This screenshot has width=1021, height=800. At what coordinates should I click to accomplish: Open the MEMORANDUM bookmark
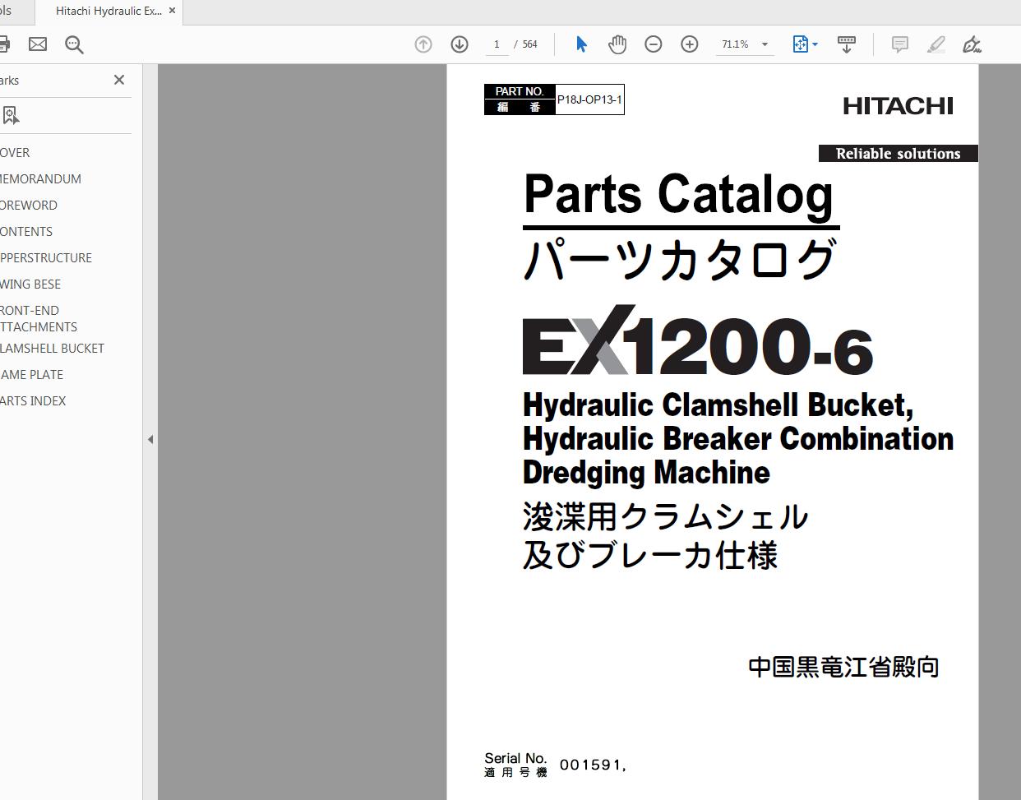pyautogui.click(x=40, y=179)
